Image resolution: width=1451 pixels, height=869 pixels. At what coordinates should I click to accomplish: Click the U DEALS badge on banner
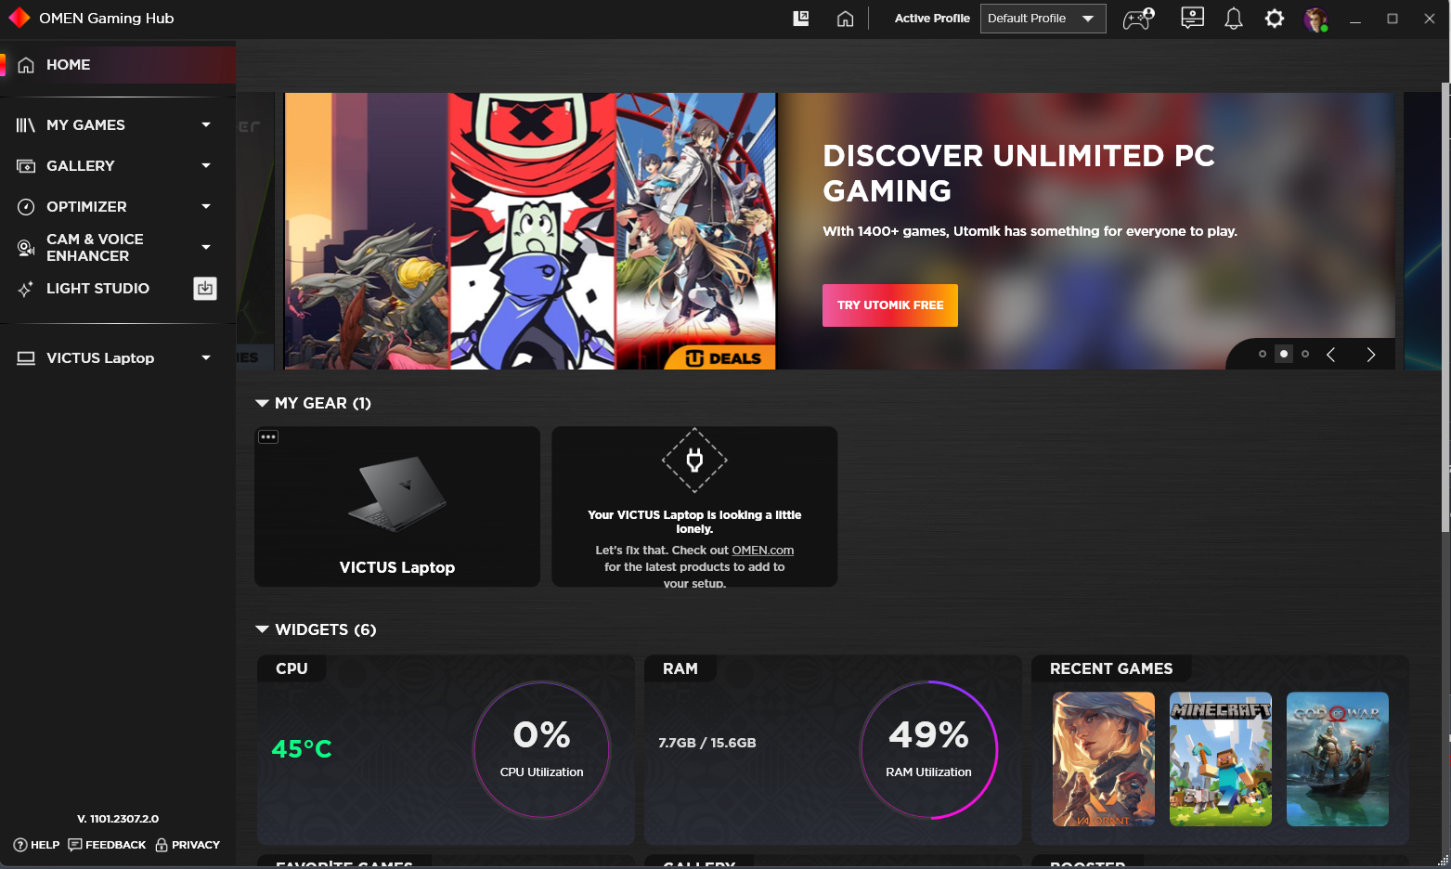[x=721, y=357]
